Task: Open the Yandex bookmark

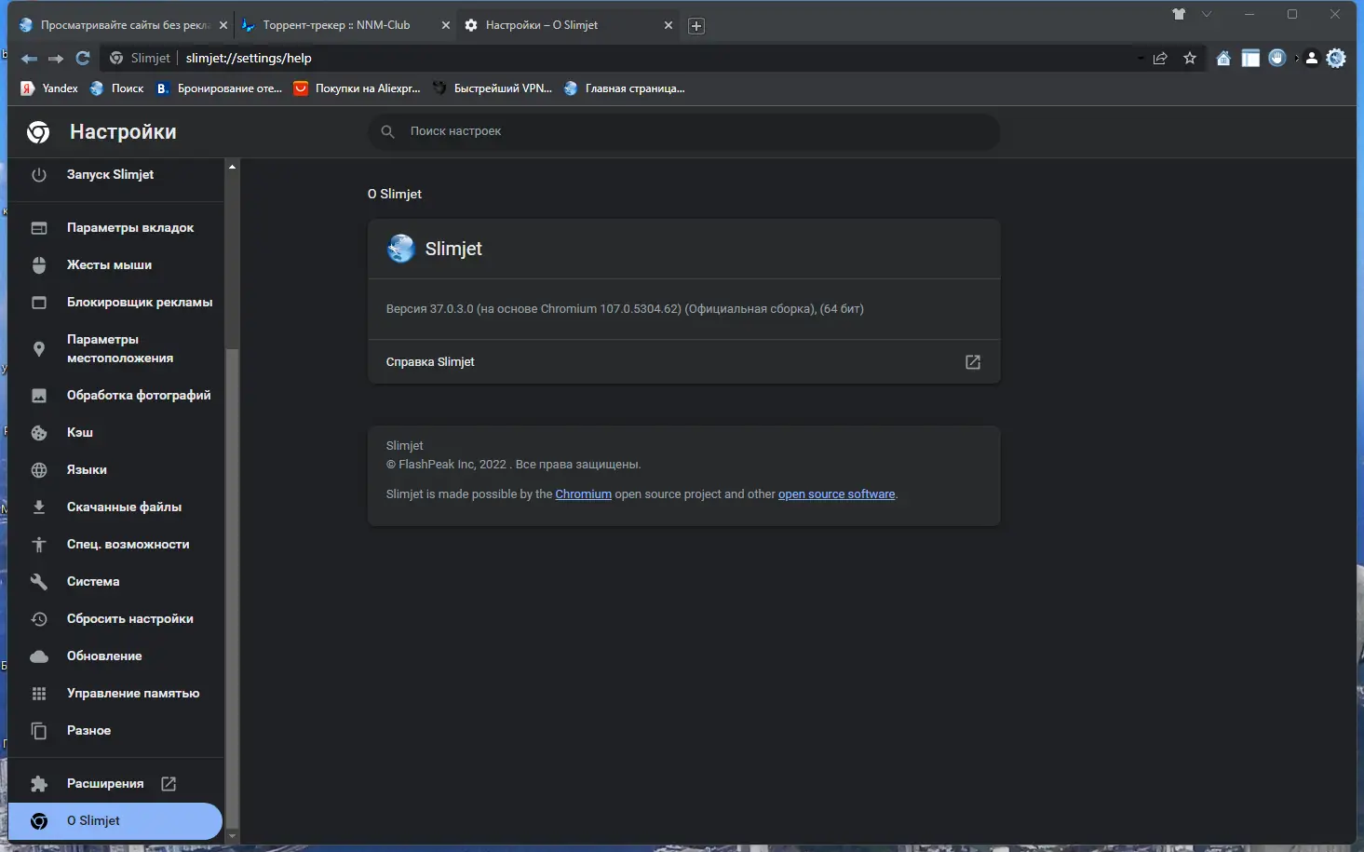Action: click(x=49, y=88)
